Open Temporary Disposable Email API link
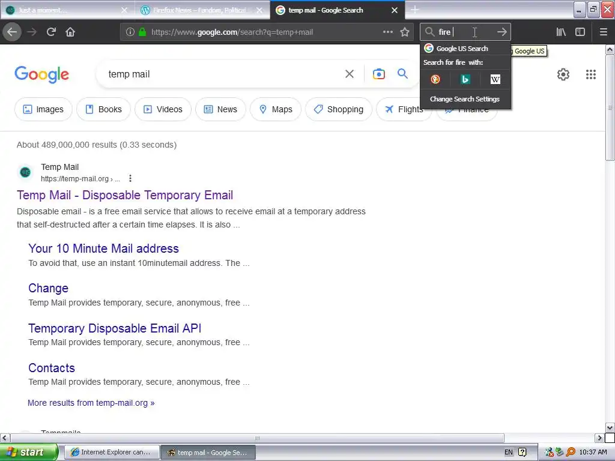Image resolution: width=615 pixels, height=461 pixels. (x=115, y=328)
